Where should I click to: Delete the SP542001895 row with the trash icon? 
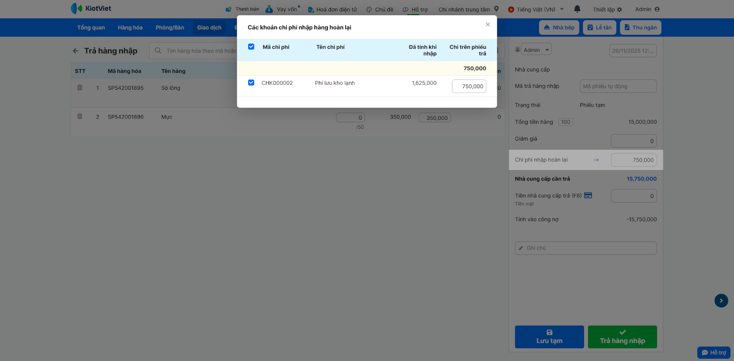pyautogui.click(x=80, y=88)
